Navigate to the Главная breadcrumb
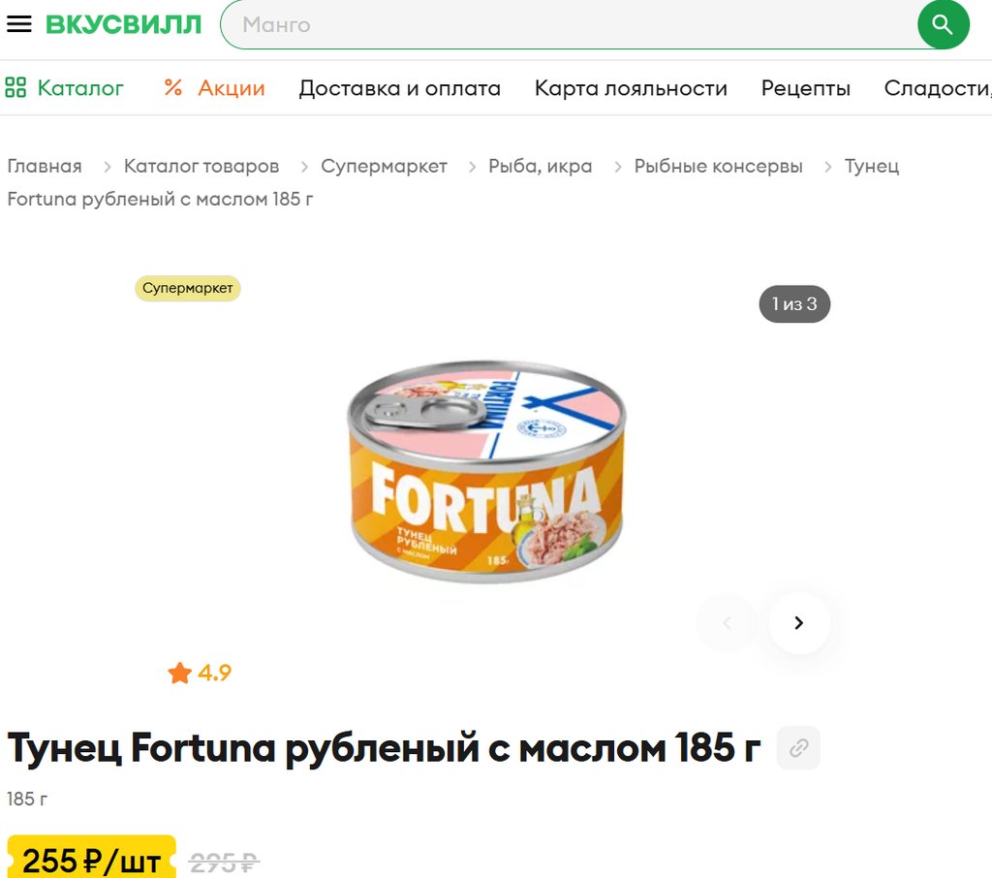This screenshot has width=992, height=878. (45, 166)
